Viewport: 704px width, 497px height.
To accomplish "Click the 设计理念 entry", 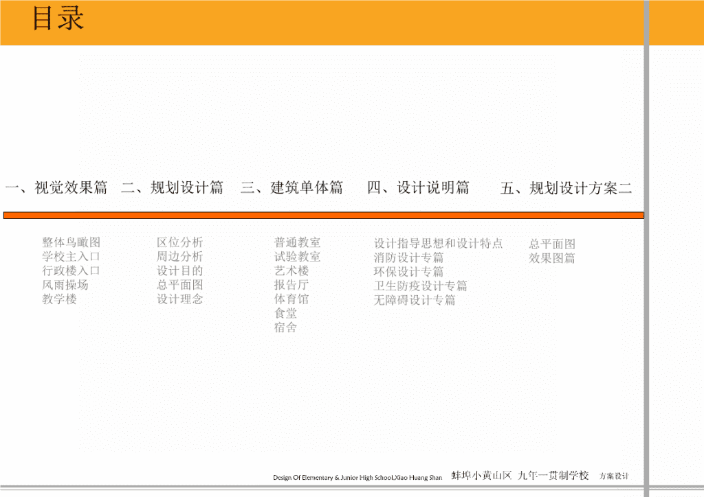I will (x=180, y=299).
